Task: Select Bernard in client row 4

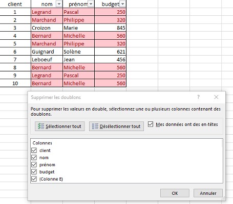Action: click(47, 36)
